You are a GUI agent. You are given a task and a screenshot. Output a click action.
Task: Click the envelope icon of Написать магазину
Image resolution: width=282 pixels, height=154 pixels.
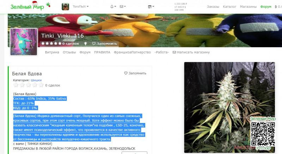[174, 52]
